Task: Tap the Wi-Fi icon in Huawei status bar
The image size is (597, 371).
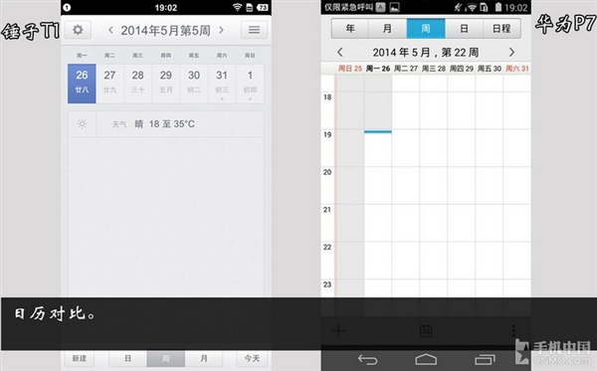Action: click(472, 7)
